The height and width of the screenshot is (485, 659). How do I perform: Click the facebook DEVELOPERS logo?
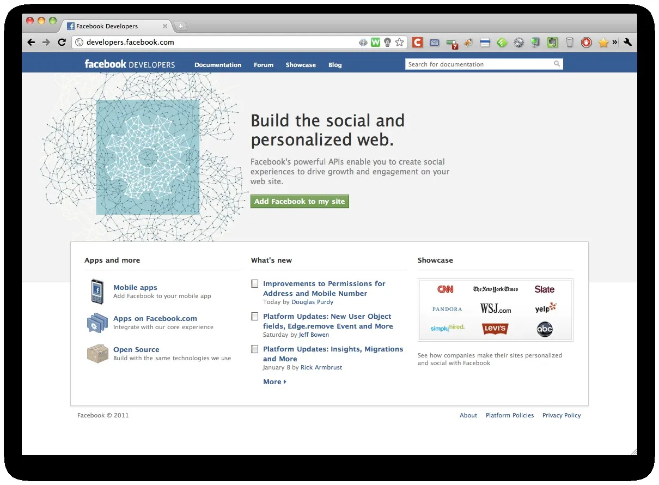(130, 64)
